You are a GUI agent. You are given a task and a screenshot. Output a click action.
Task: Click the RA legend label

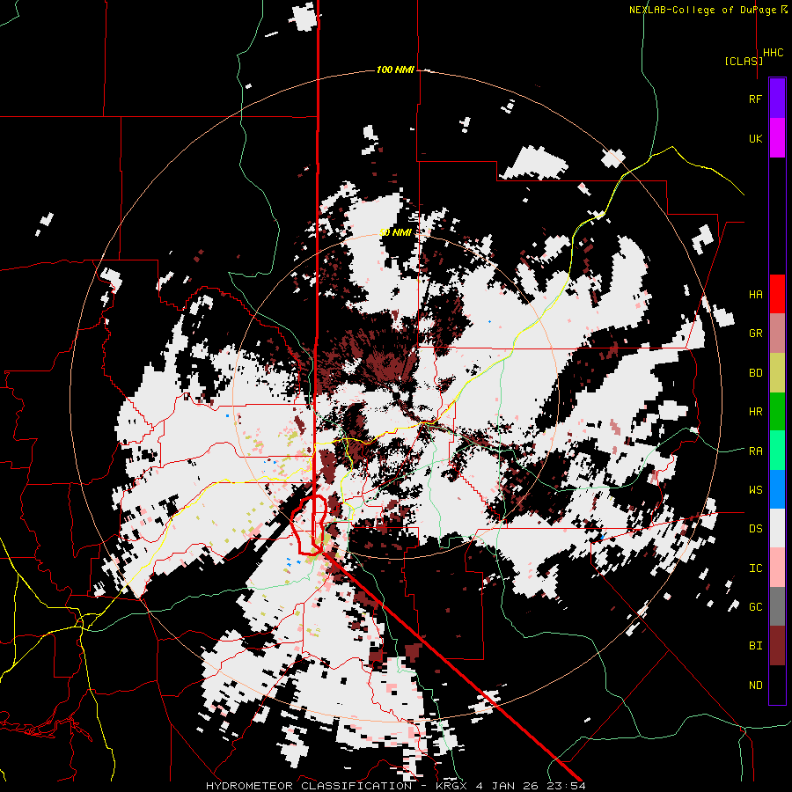click(x=755, y=451)
